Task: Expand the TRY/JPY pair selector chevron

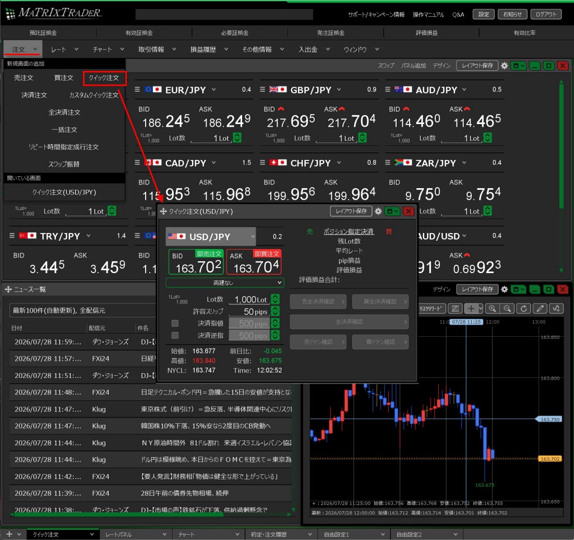Action: [x=88, y=236]
